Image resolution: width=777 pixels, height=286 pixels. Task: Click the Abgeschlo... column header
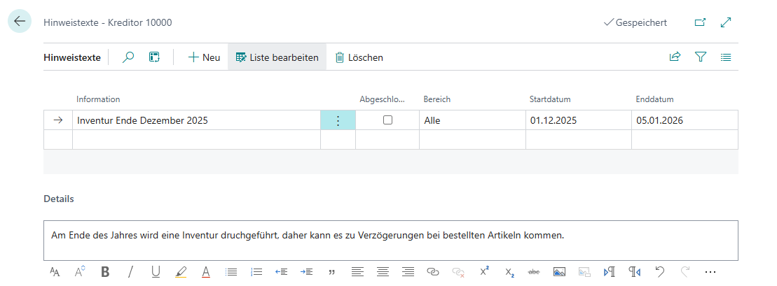[383, 99]
